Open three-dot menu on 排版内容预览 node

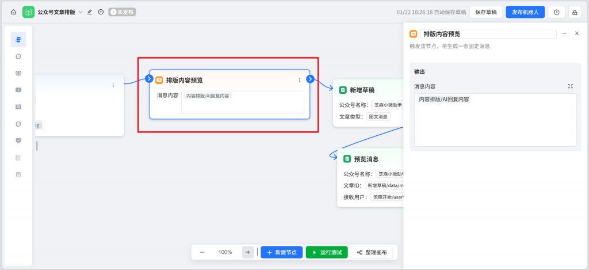299,80
